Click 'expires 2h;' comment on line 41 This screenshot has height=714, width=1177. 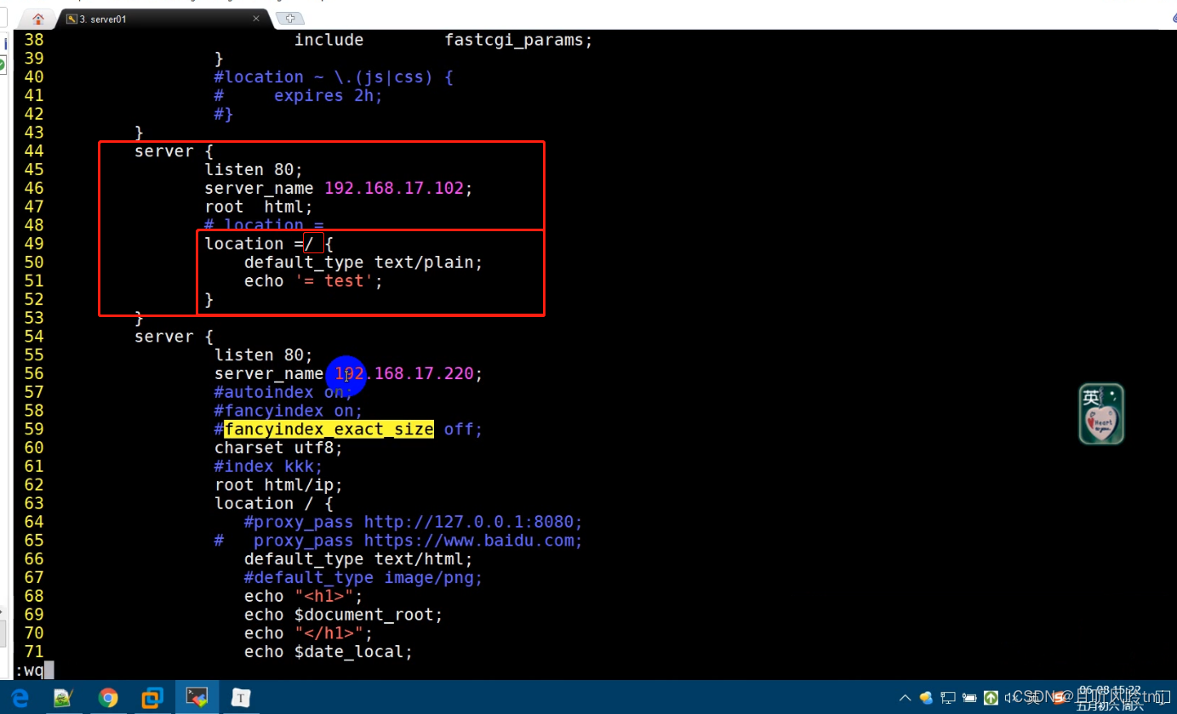click(x=329, y=96)
